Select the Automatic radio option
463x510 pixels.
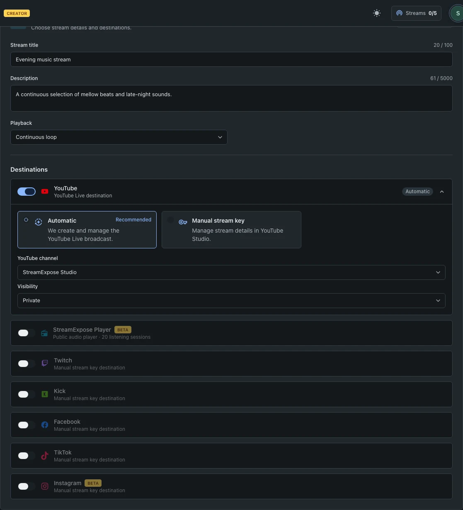(x=26, y=220)
